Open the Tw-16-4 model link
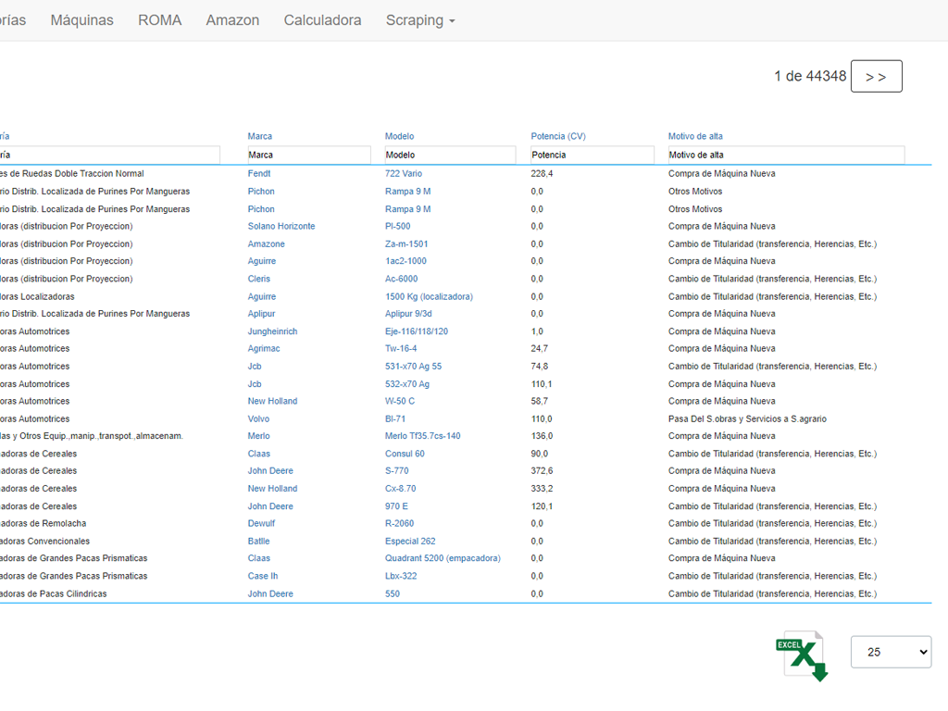Viewport: 948px width, 711px height. pos(401,348)
